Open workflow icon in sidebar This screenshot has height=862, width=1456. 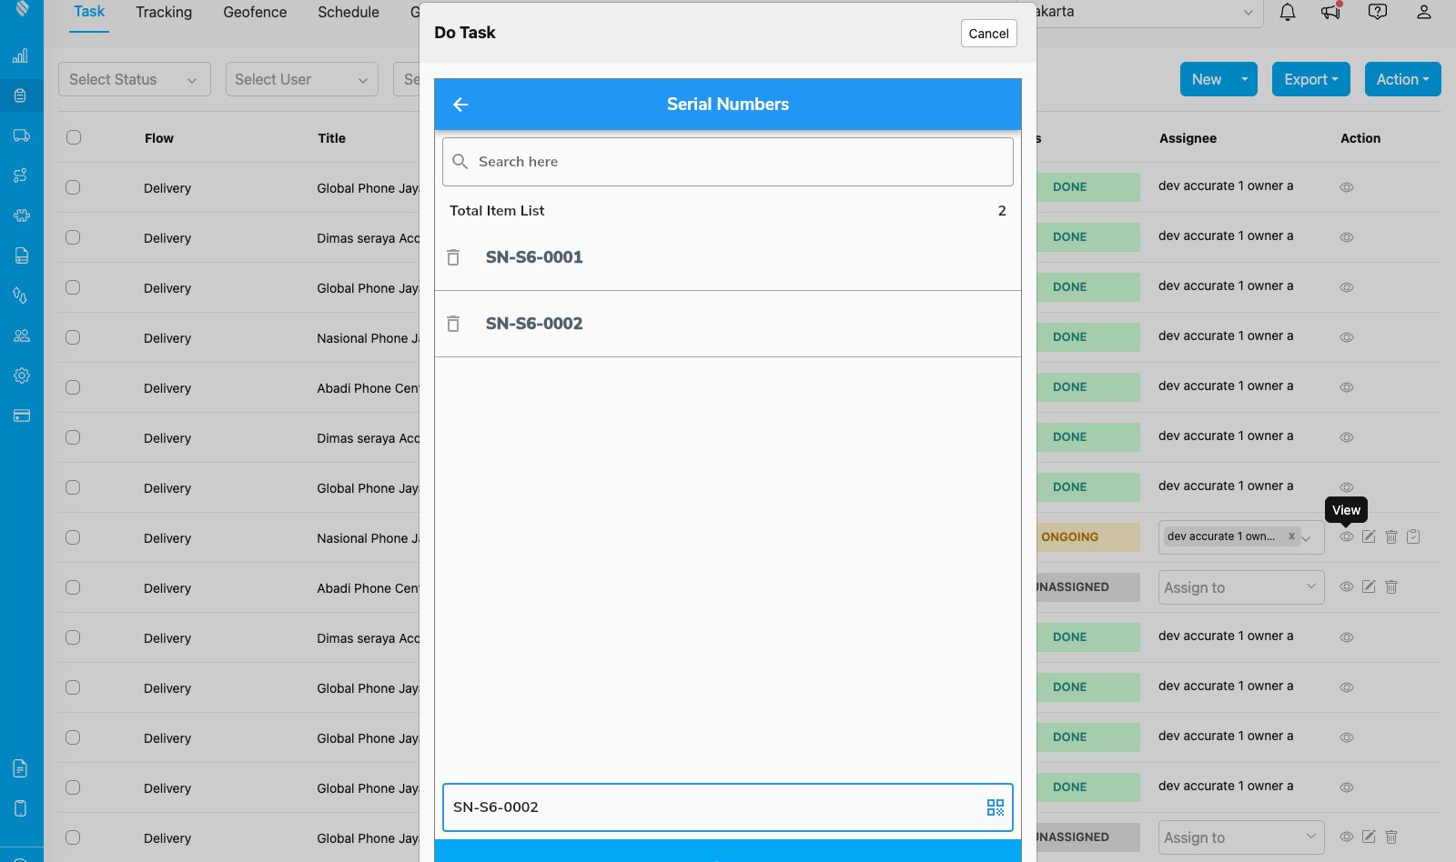click(20, 175)
